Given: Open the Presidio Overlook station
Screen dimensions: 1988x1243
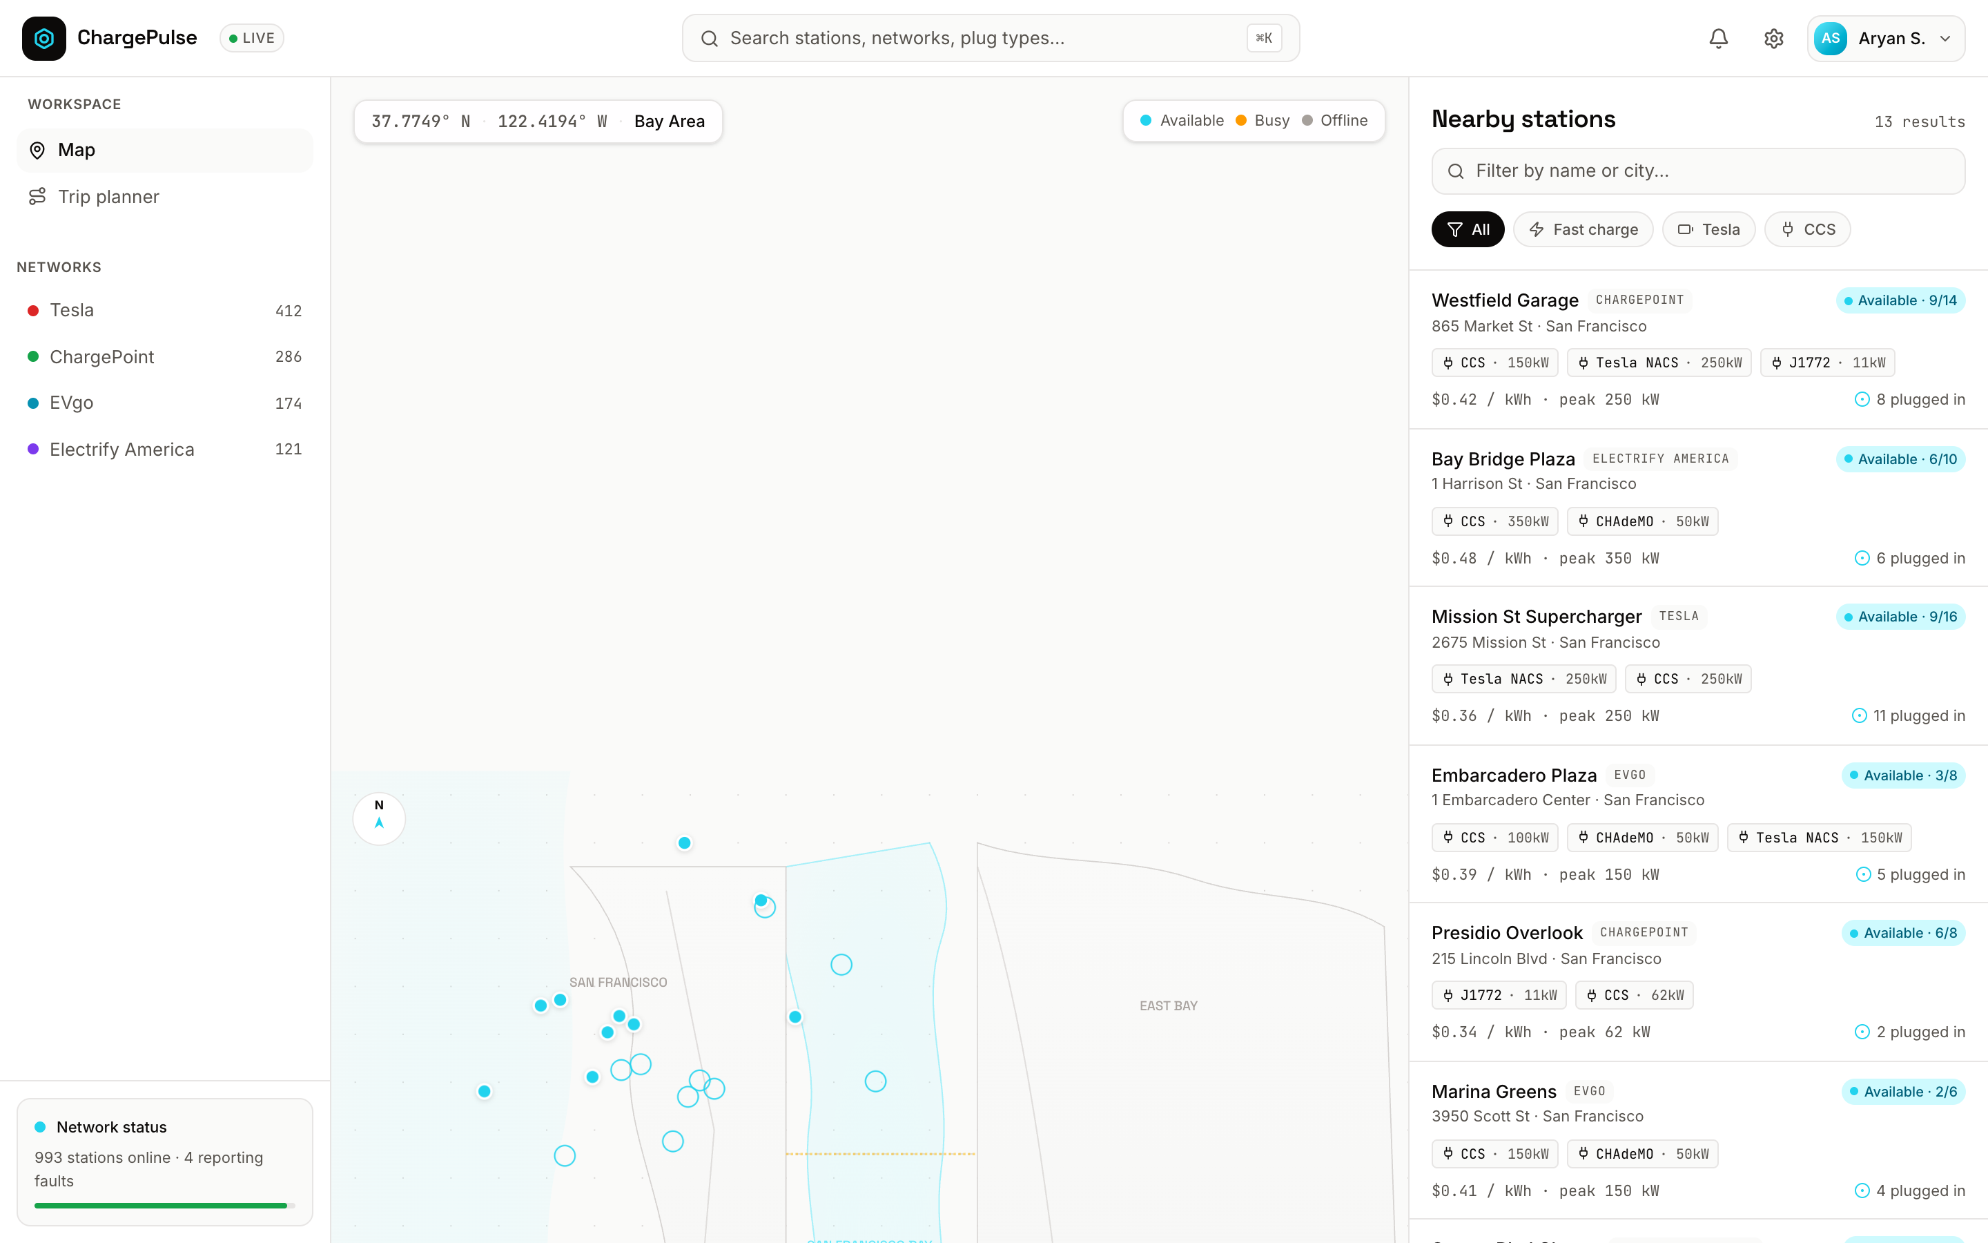Looking at the screenshot, I should click(1698, 983).
